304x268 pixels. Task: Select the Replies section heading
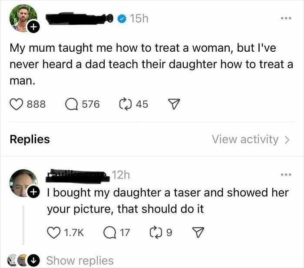click(x=30, y=139)
